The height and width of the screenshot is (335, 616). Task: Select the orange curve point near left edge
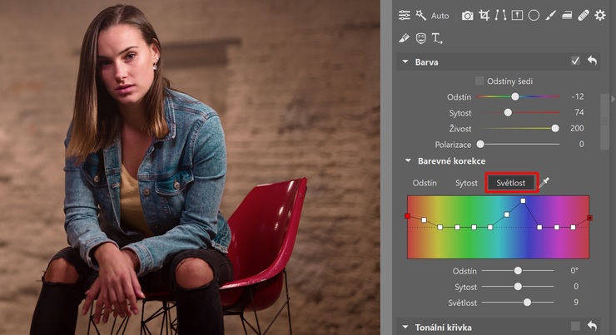click(x=424, y=220)
